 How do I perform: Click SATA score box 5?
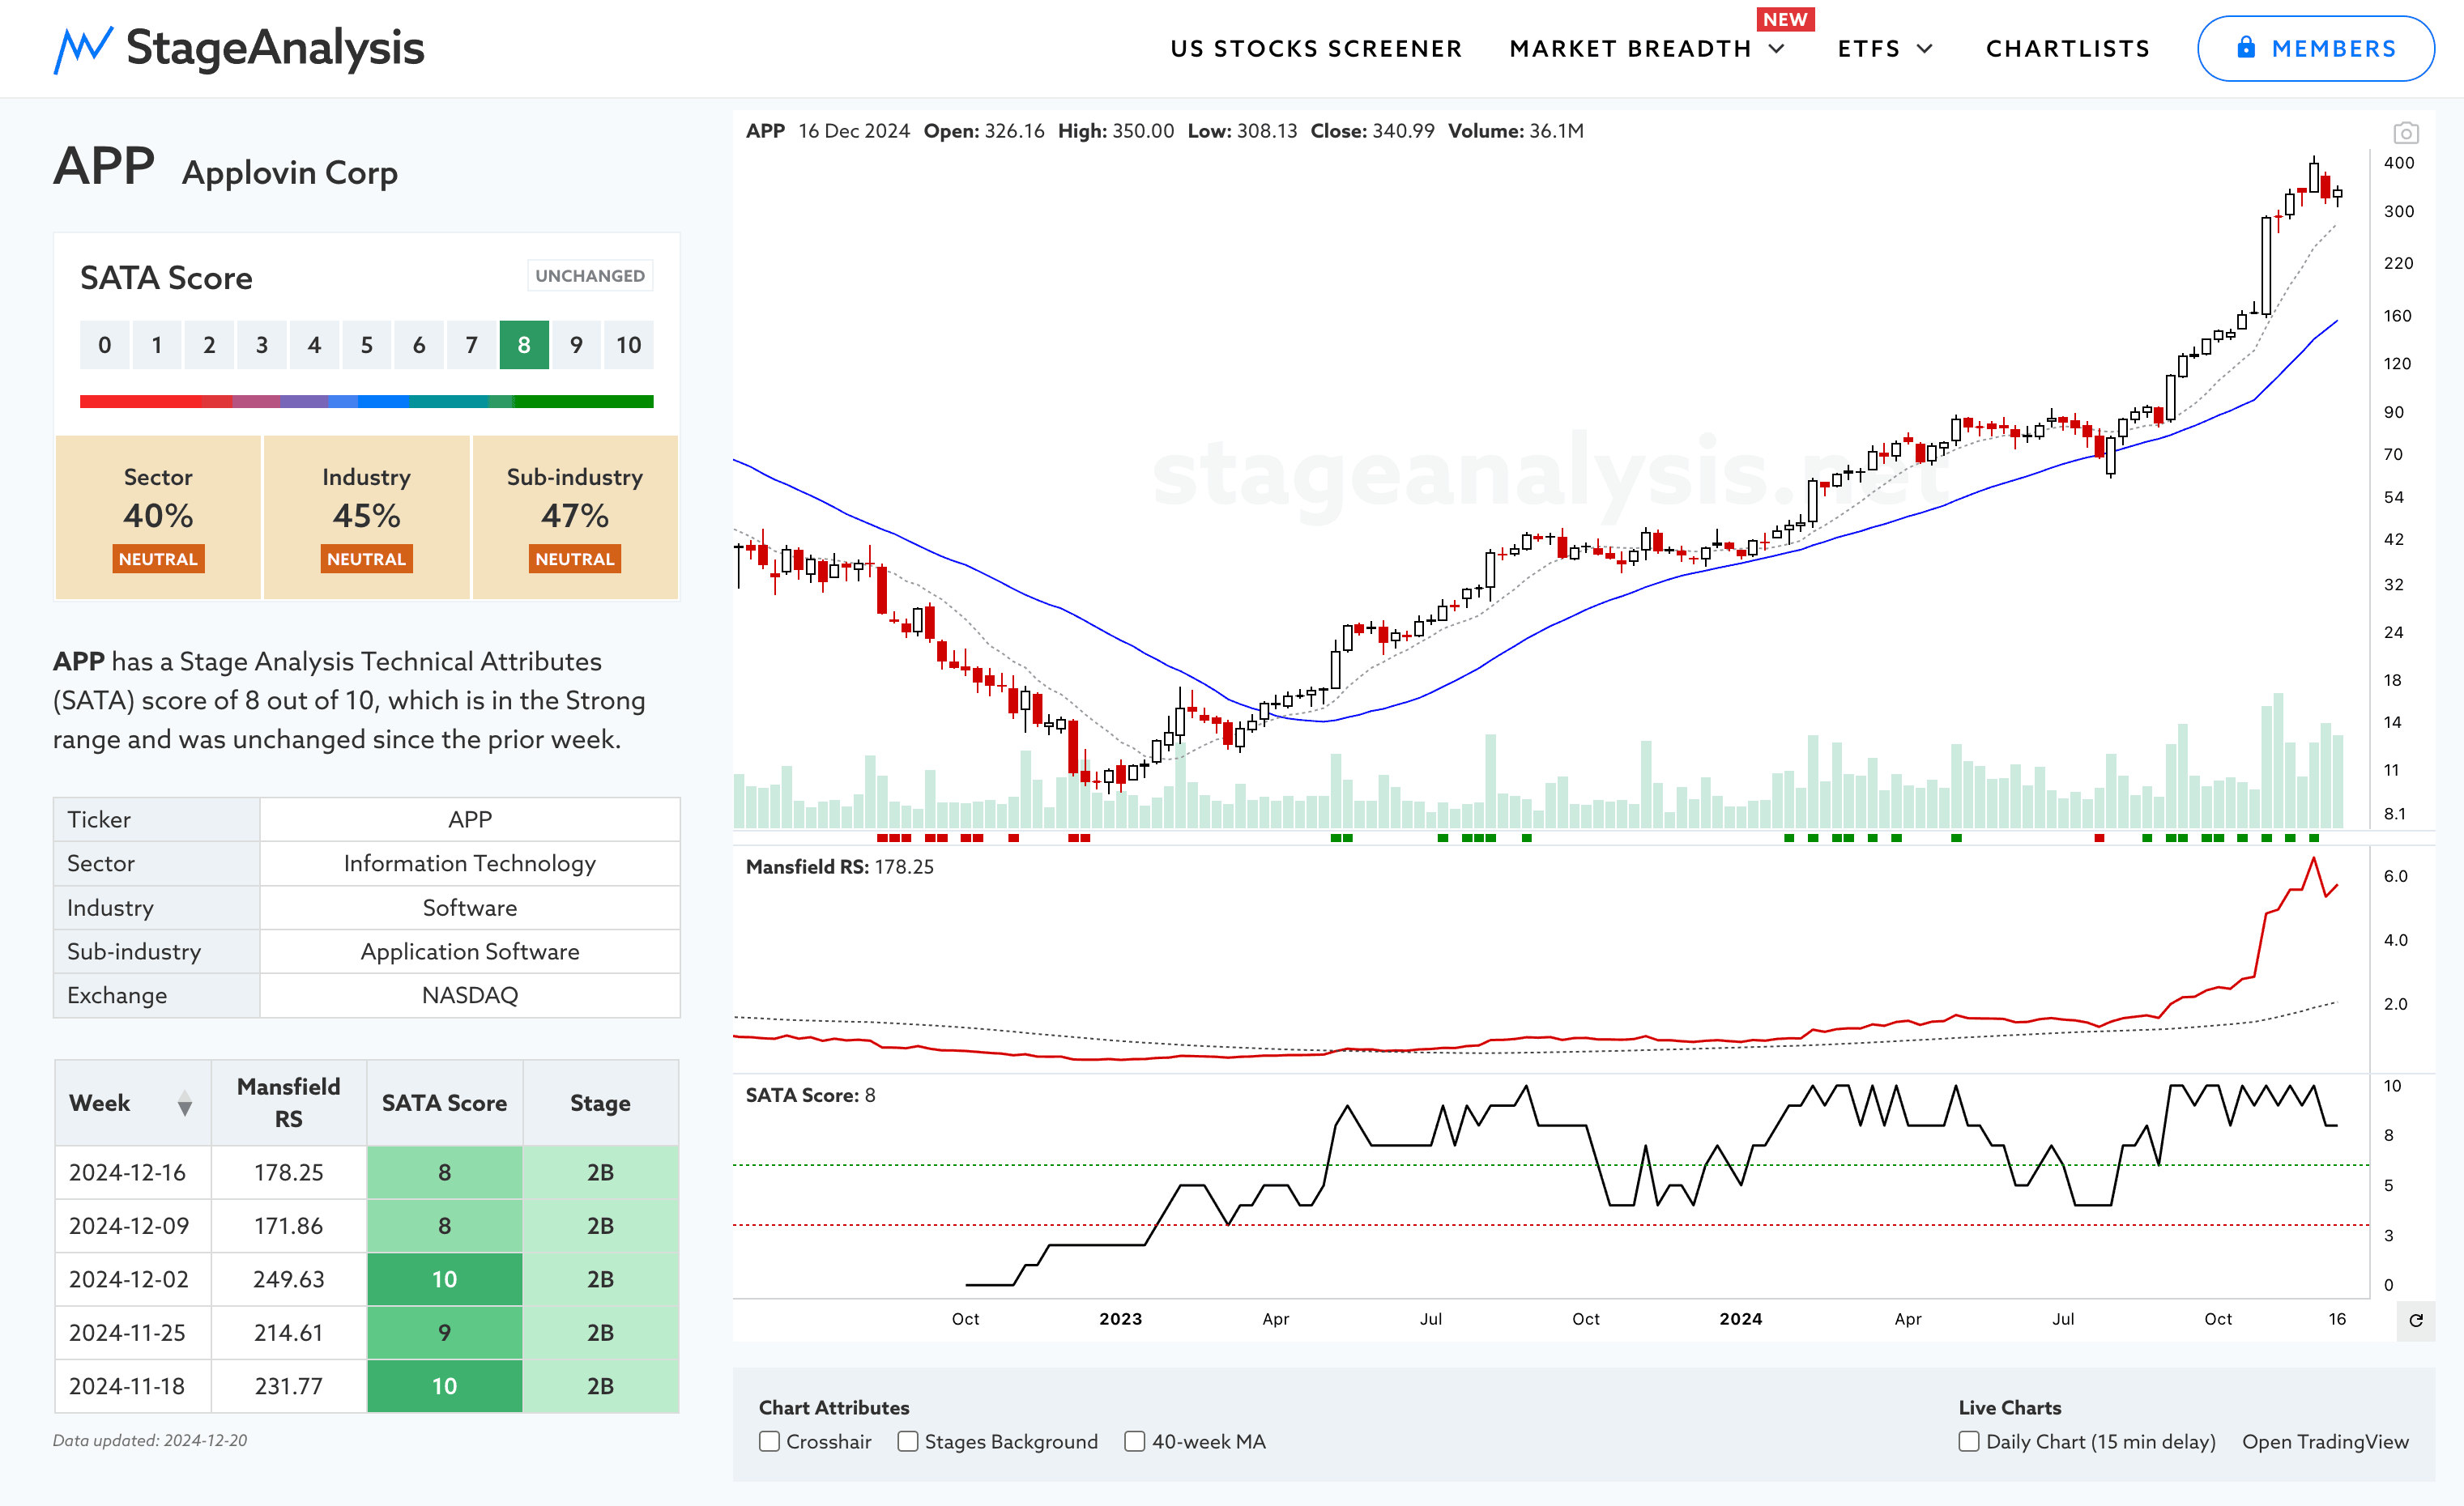pyautogui.click(x=366, y=345)
